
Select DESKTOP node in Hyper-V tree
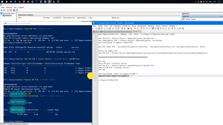pos(7,15)
